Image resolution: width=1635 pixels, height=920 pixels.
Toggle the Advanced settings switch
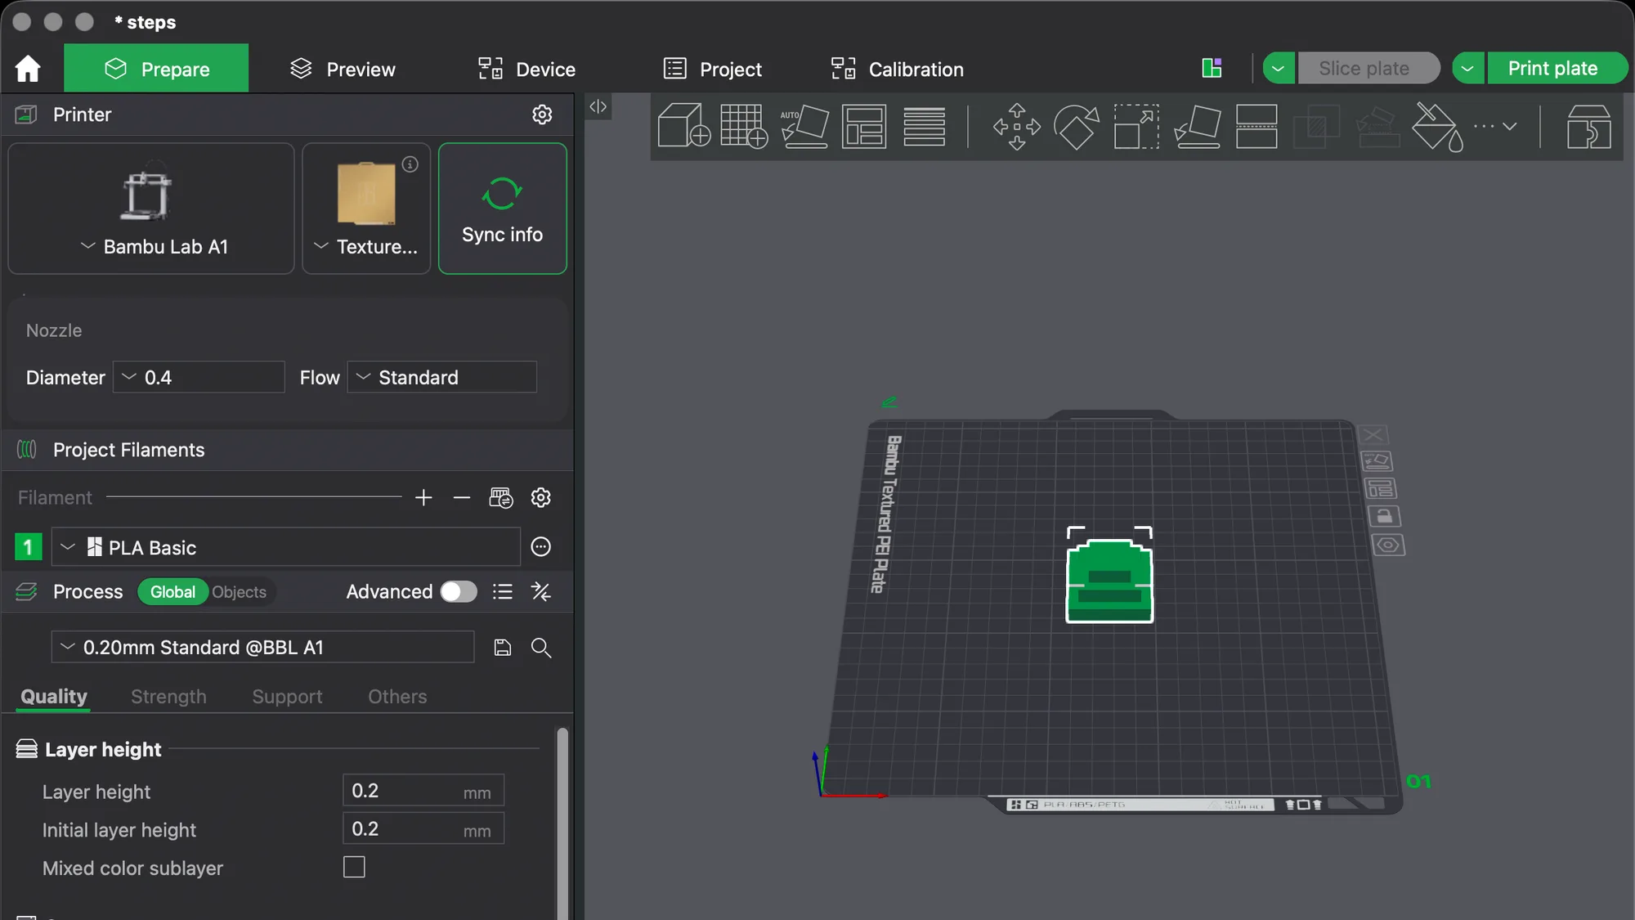[459, 591]
